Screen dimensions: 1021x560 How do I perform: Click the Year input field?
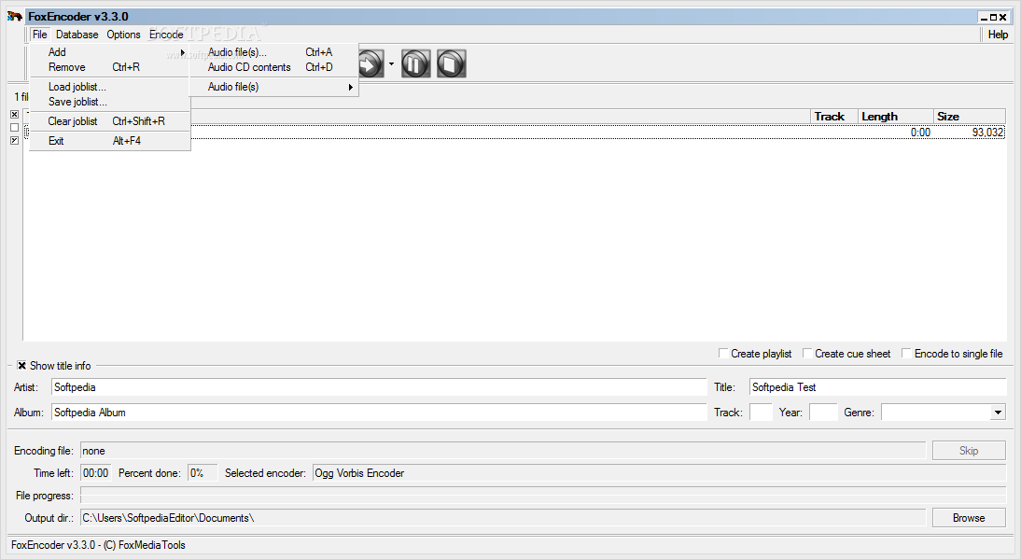[x=823, y=413]
